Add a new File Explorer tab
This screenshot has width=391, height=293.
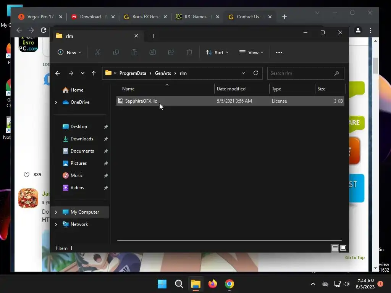click(x=153, y=36)
